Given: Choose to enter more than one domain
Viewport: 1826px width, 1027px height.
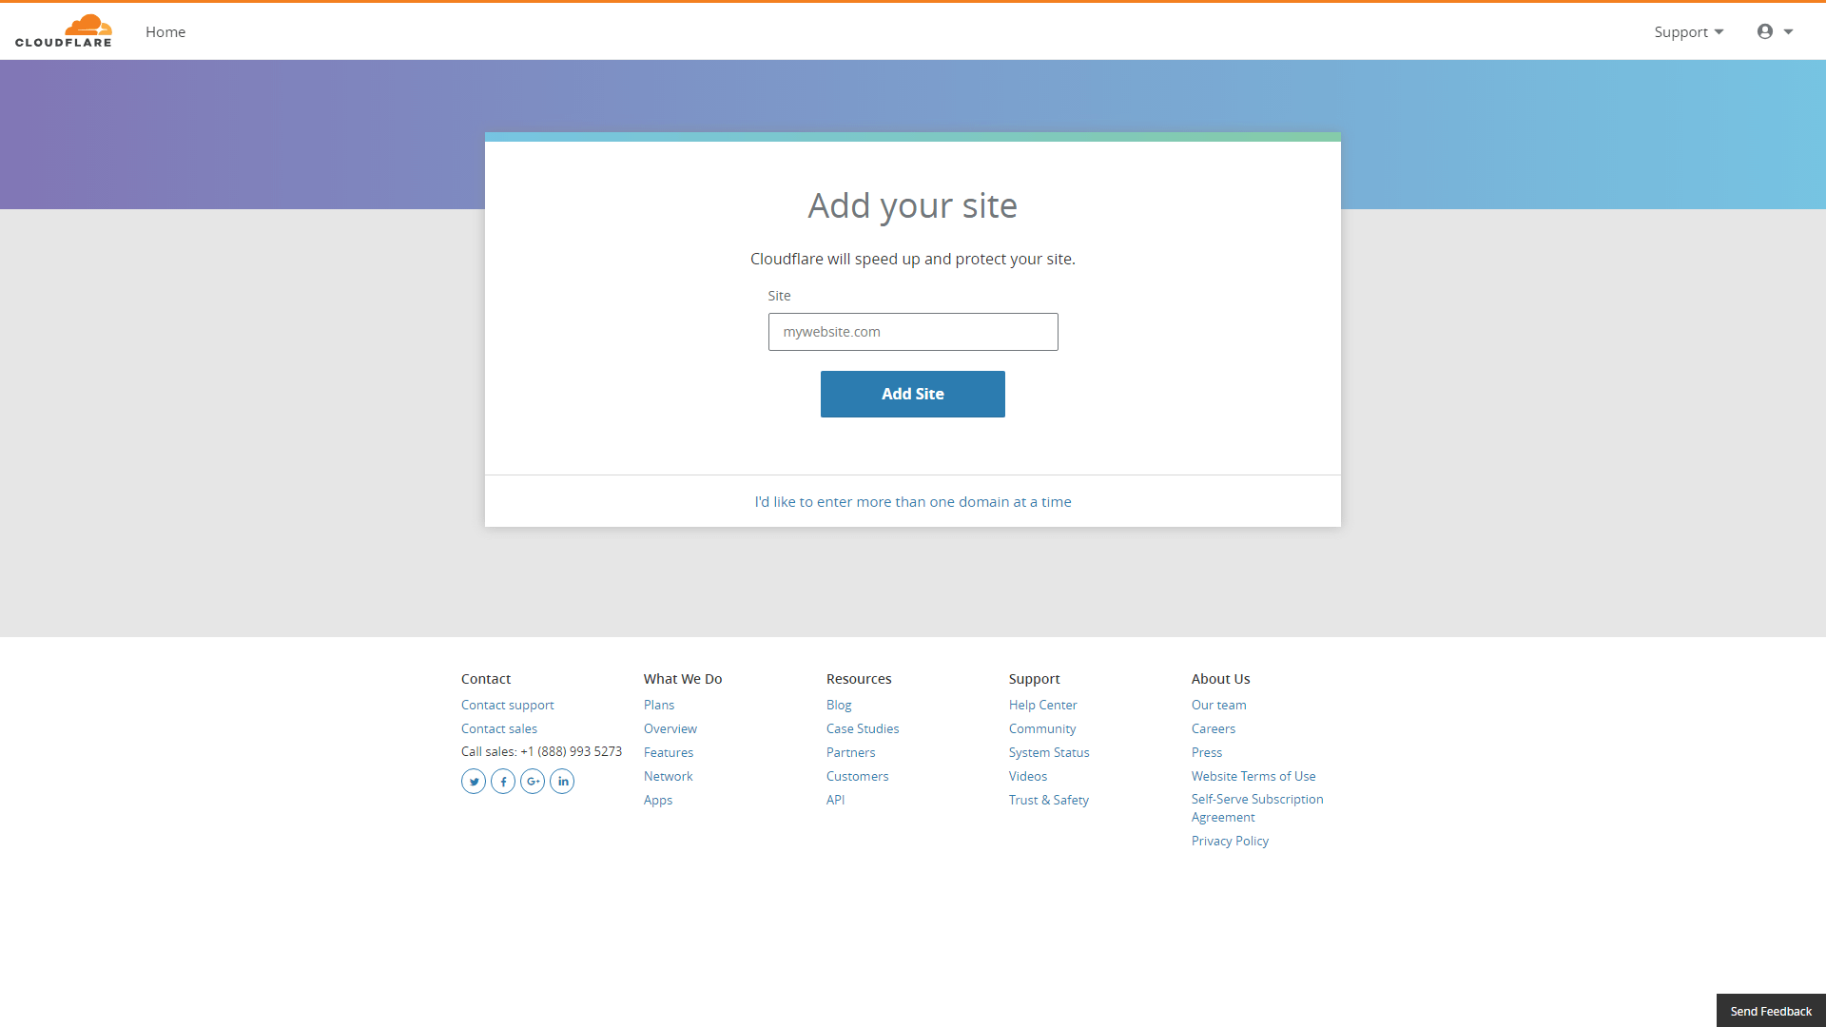Looking at the screenshot, I should coord(913,502).
